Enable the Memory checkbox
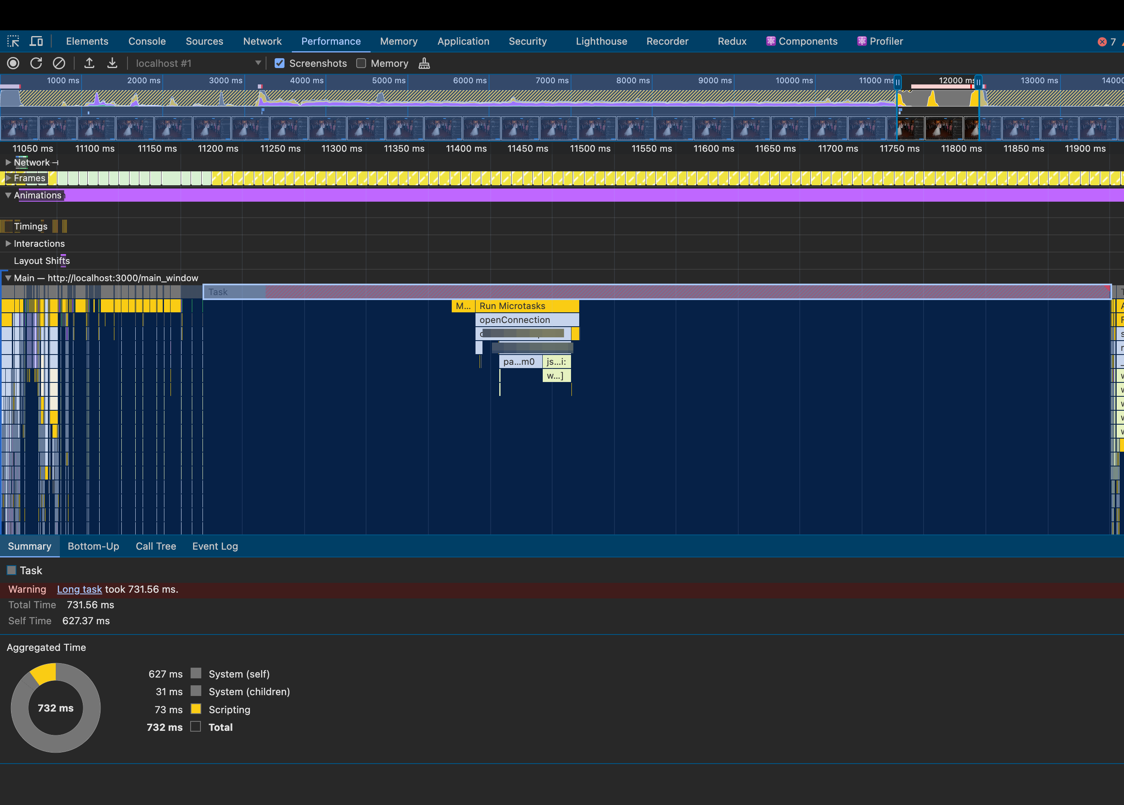 point(361,64)
